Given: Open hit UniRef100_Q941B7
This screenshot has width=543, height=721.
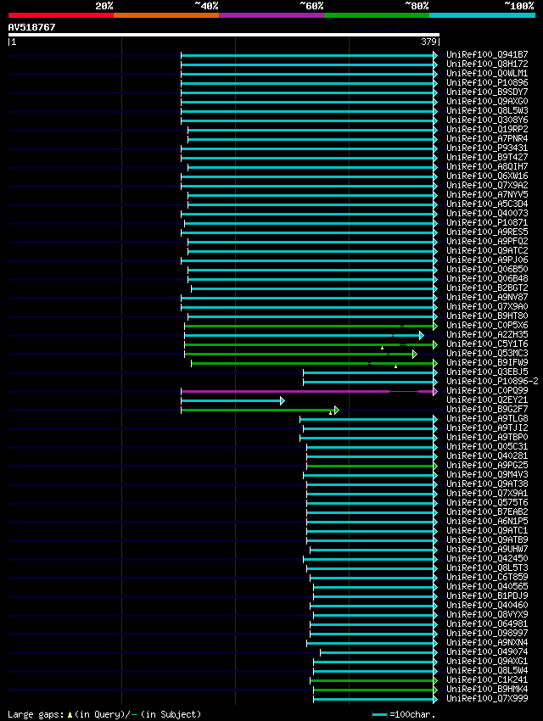Looking at the screenshot, I should click(487, 55).
